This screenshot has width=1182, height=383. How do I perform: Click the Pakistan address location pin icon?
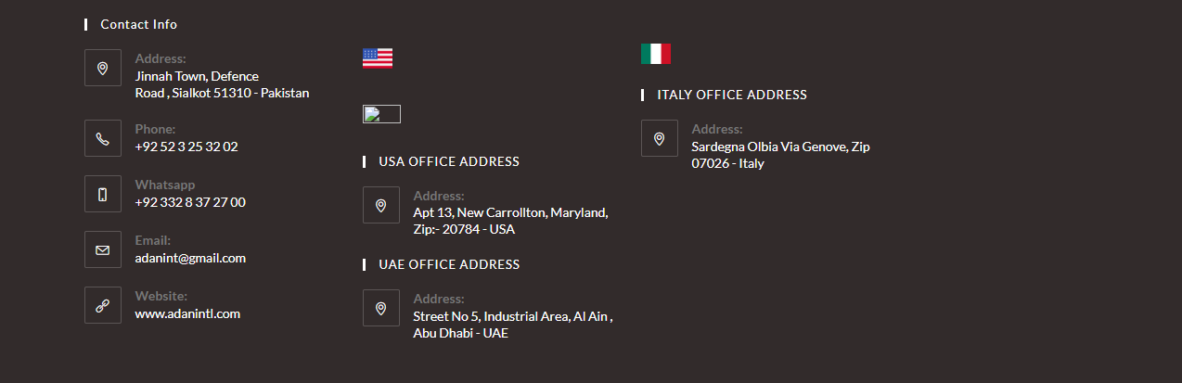103,68
